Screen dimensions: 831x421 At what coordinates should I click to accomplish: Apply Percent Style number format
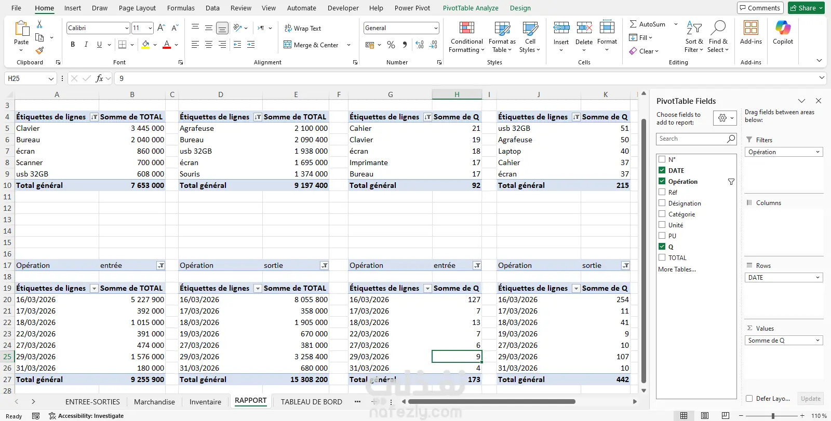tap(391, 45)
